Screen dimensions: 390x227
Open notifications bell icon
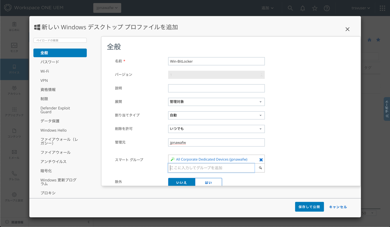click(x=302, y=8)
